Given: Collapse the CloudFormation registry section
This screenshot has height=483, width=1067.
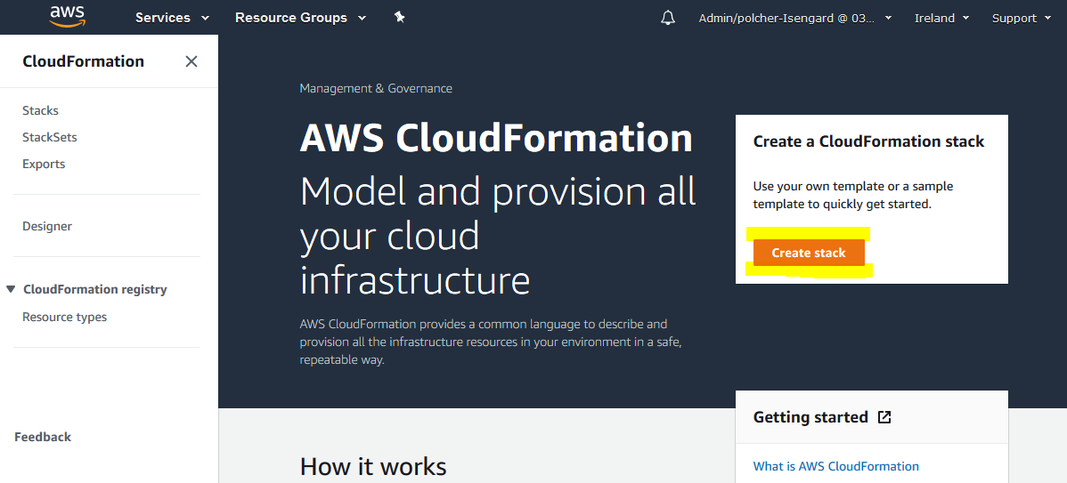Looking at the screenshot, I should [x=10, y=289].
